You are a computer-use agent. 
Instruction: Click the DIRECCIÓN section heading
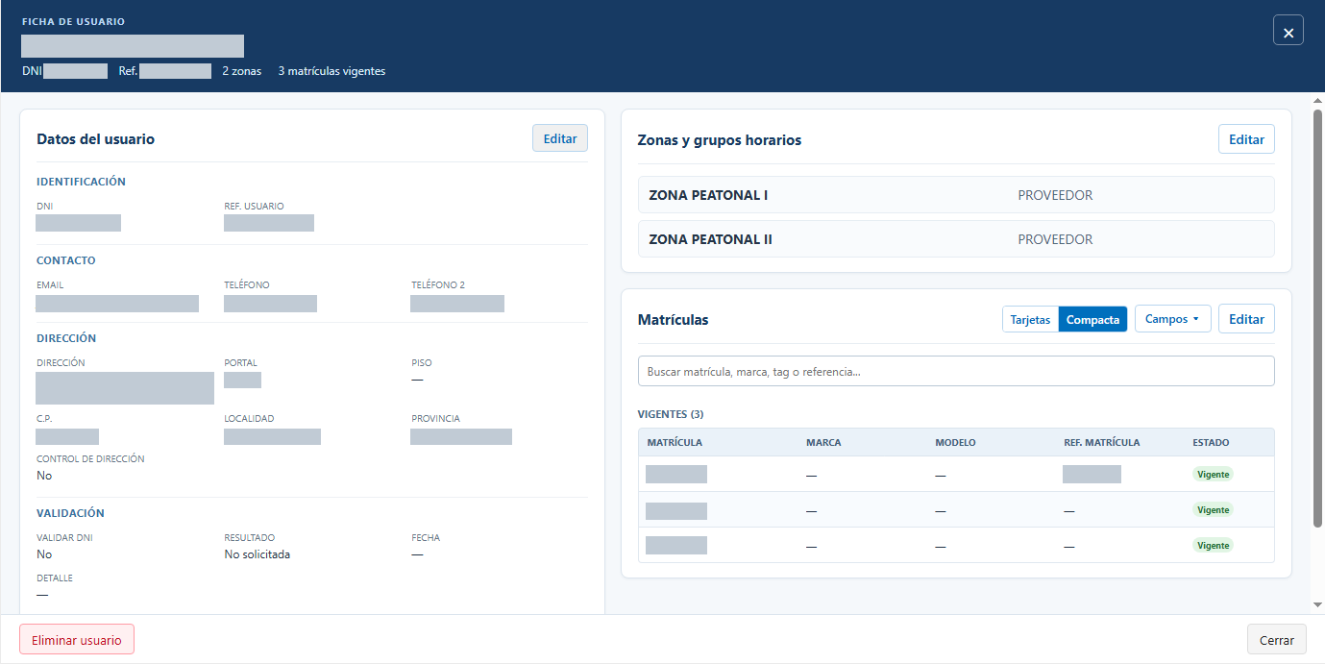[x=66, y=338]
